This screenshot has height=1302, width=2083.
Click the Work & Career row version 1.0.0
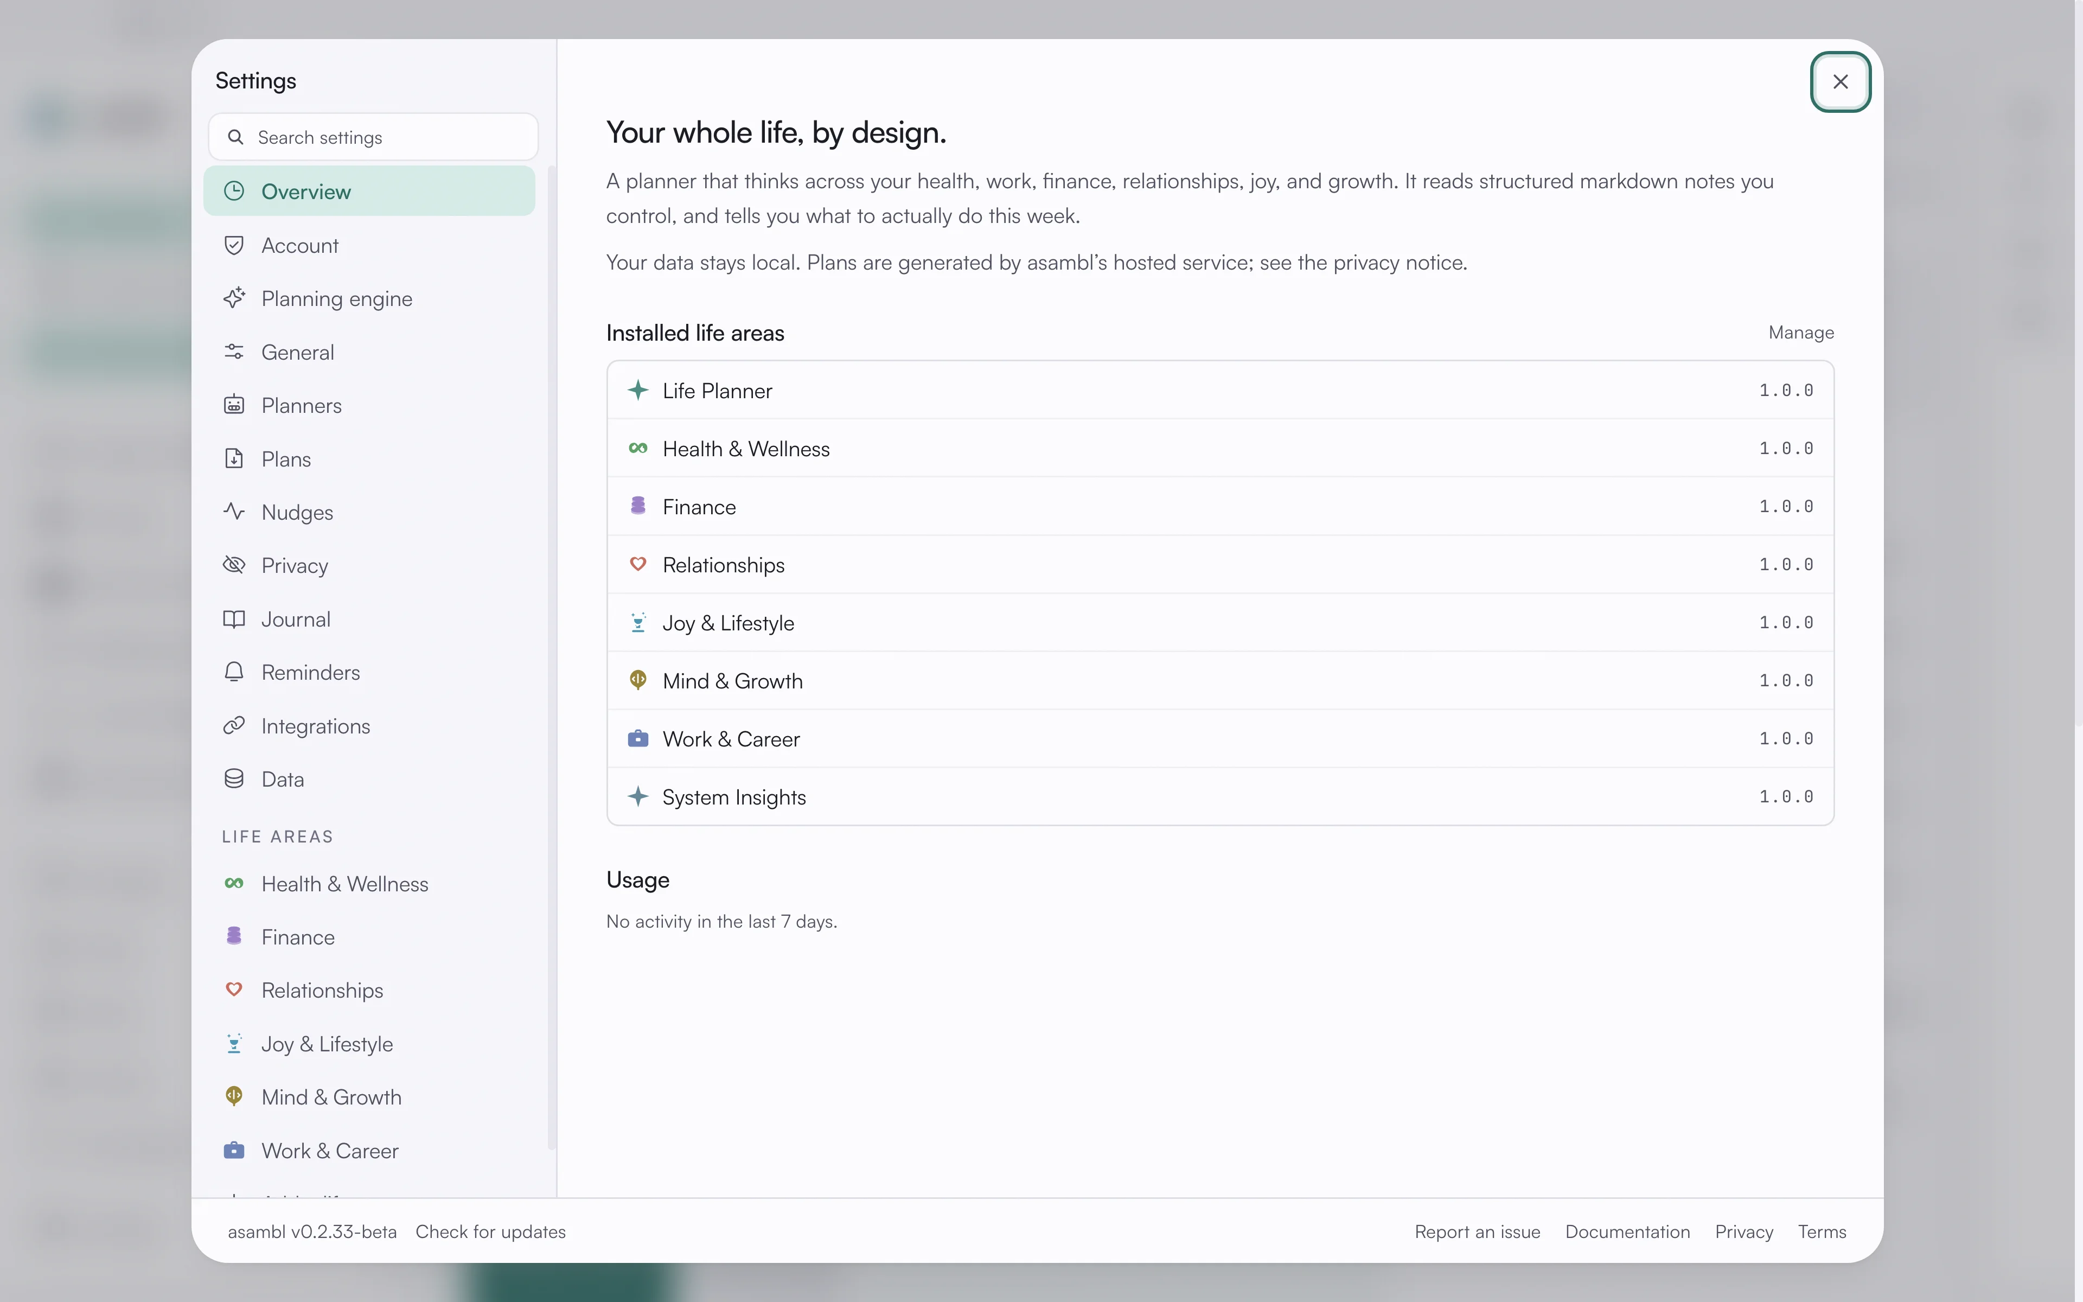[x=1786, y=739]
